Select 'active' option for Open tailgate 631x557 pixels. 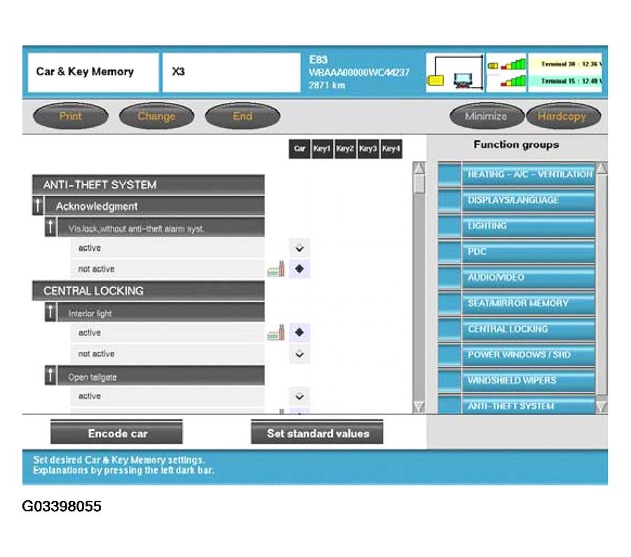click(299, 397)
